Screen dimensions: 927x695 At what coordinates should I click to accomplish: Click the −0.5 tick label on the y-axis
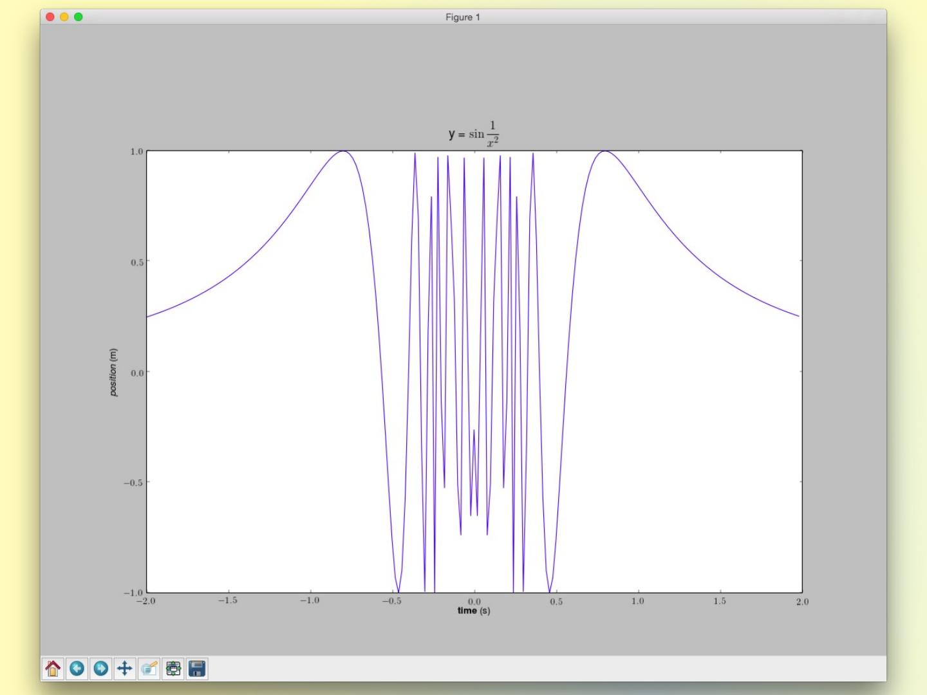pos(134,483)
